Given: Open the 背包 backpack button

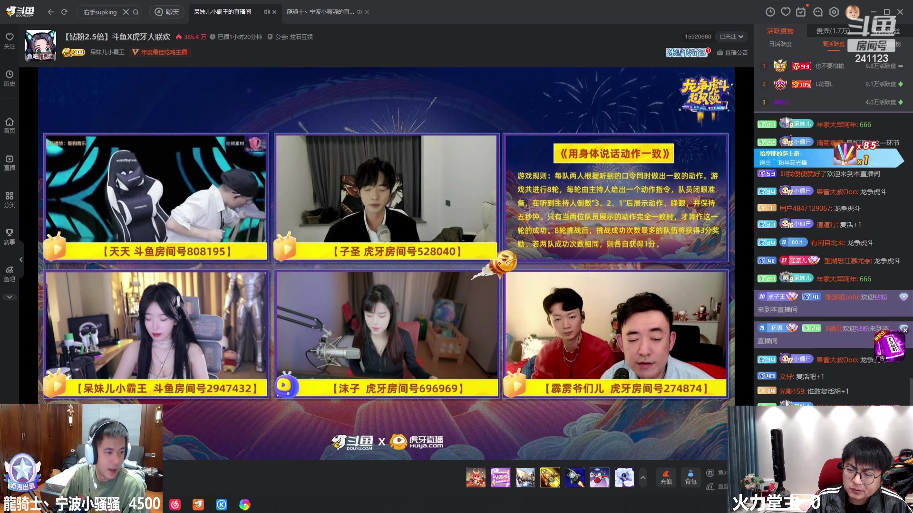Looking at the screenshot, I should [691, 477].
